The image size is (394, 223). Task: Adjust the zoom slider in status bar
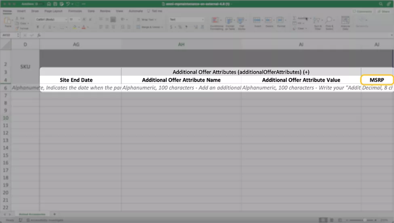coord(365,220)
